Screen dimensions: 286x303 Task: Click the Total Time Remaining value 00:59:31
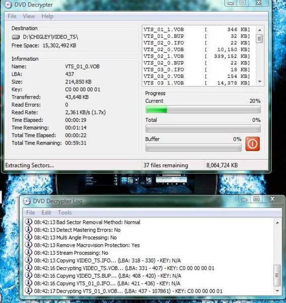click(x=76, y=143)
